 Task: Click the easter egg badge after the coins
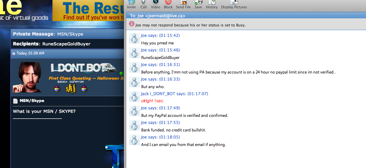pos(84,88)
